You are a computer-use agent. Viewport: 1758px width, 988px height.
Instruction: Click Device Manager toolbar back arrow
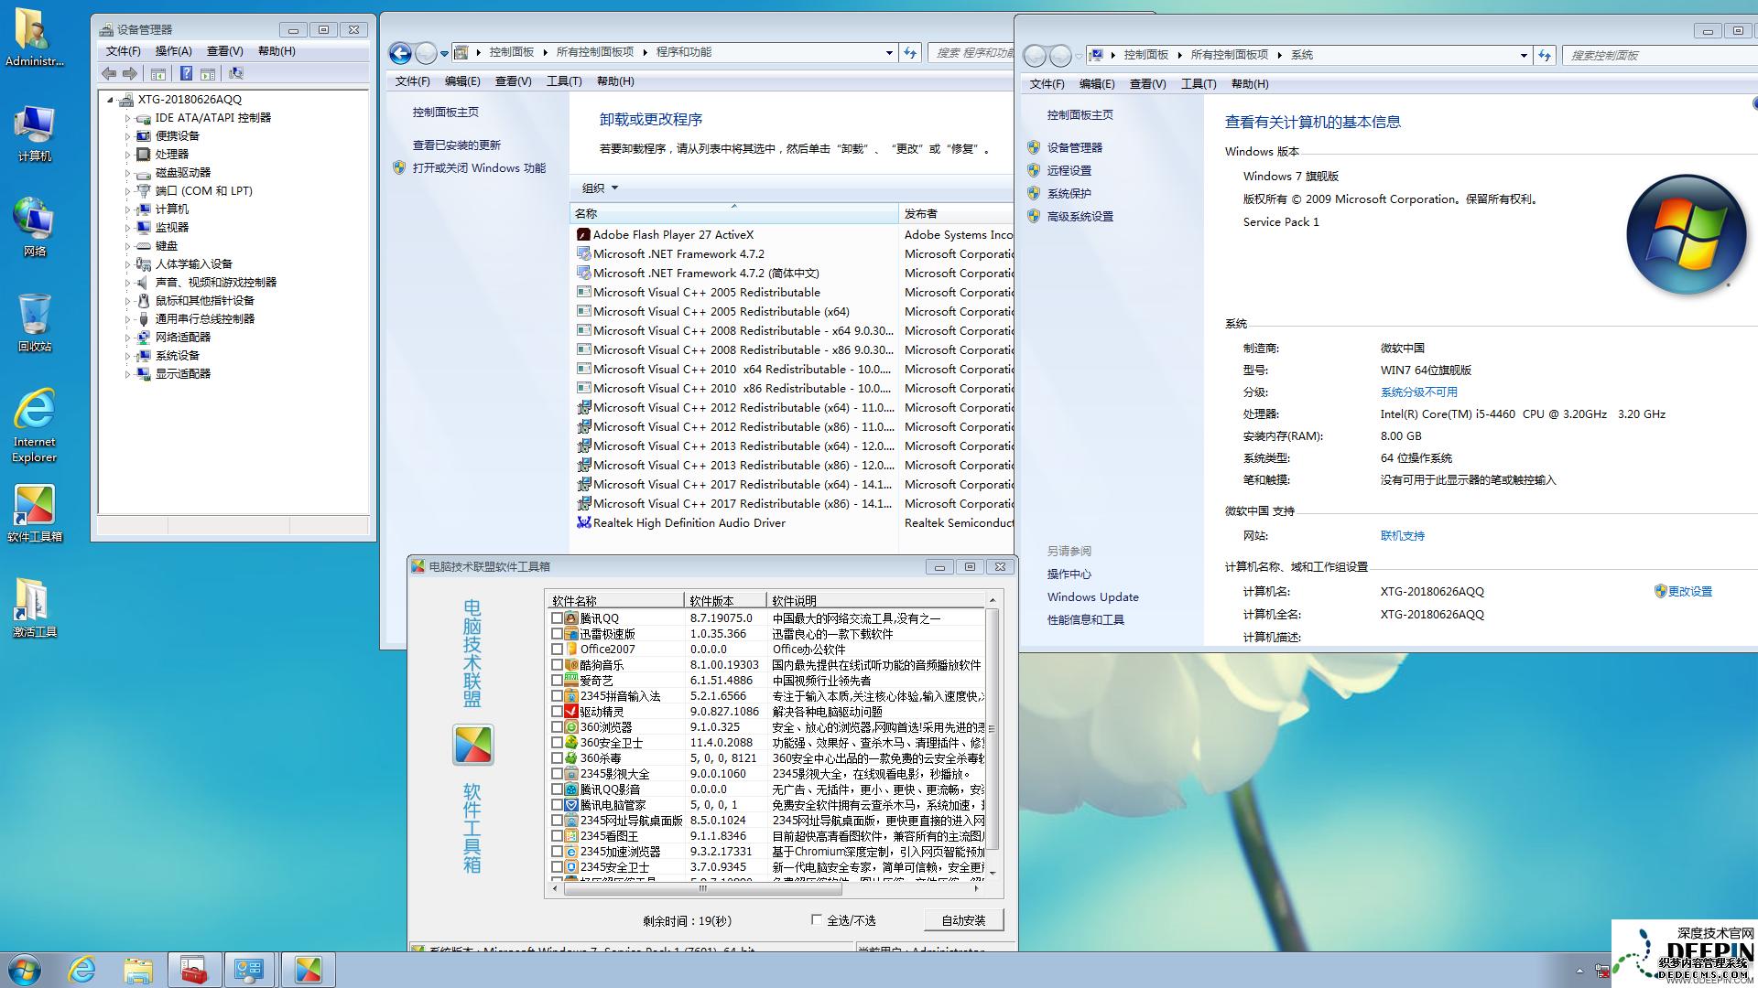tap(109, 74)
